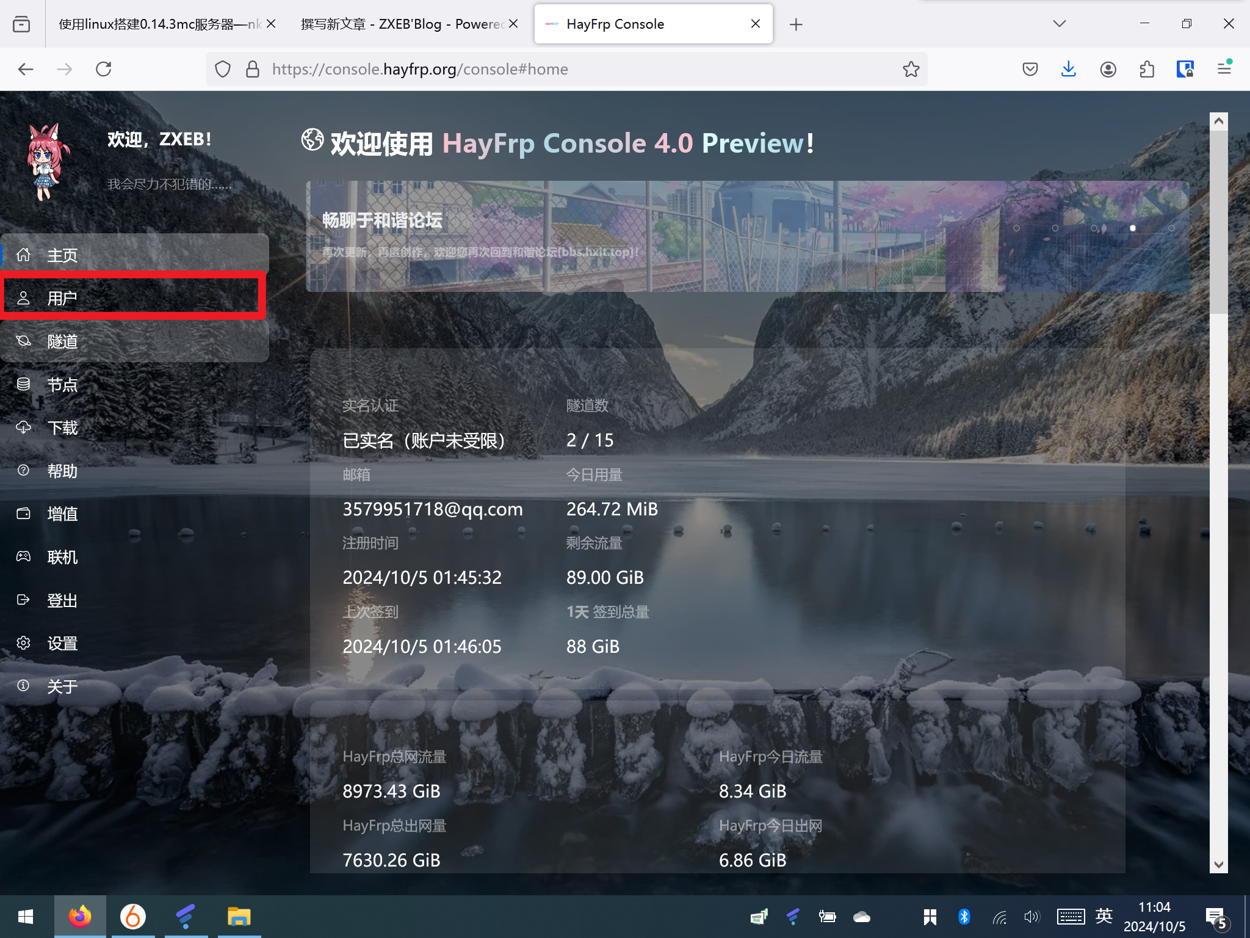Click the page scrollbar down arrow
This screenshot has height=938, width=1250.
[x=1219, y=865]
